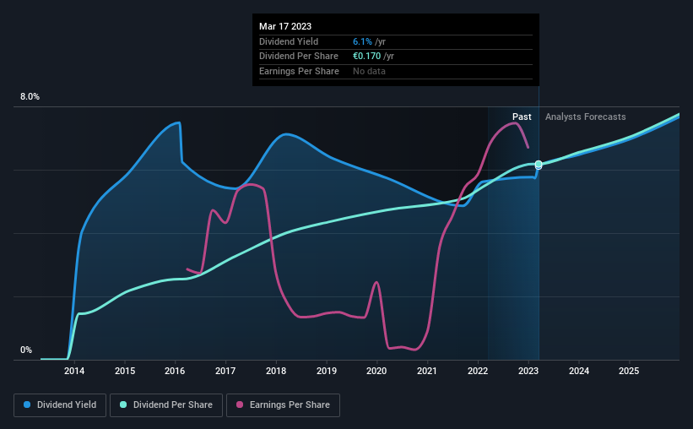Click the 6.1% dividend yield value
Viewport: 693px width, 429px height.
click(x=362, y=41)
